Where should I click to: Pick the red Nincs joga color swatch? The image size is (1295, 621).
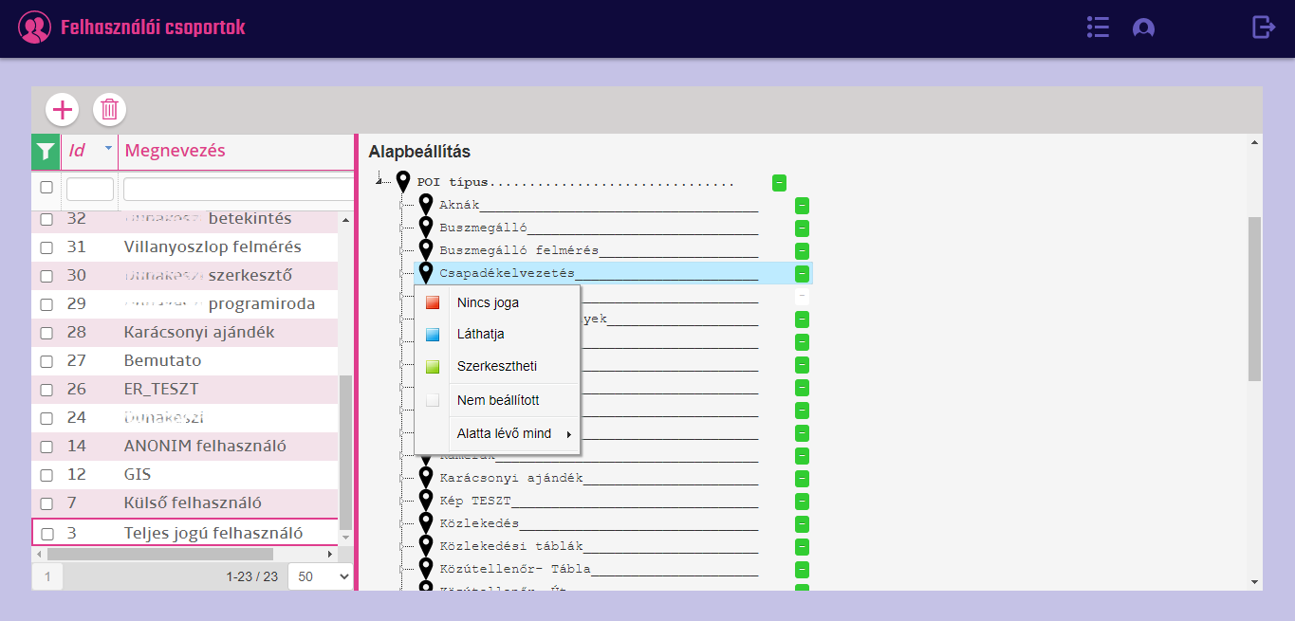coord(433,303)
